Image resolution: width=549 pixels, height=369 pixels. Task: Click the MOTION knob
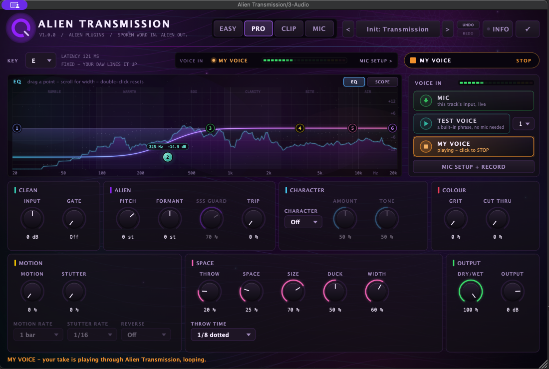32,292
